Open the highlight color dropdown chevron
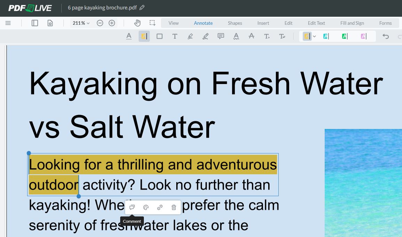 (x=315, y=36)
